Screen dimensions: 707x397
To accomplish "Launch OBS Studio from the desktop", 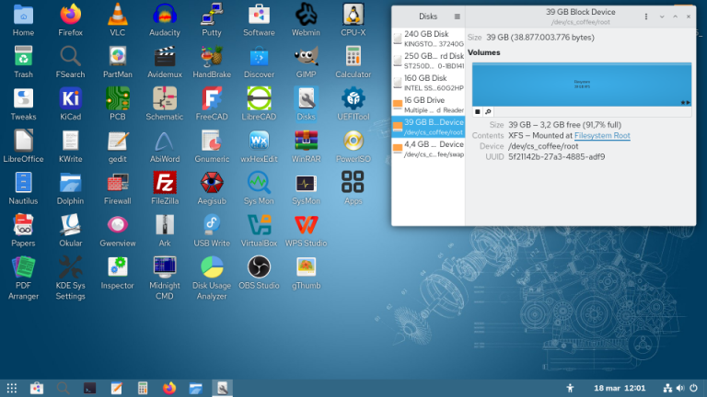I will point(260,271).
